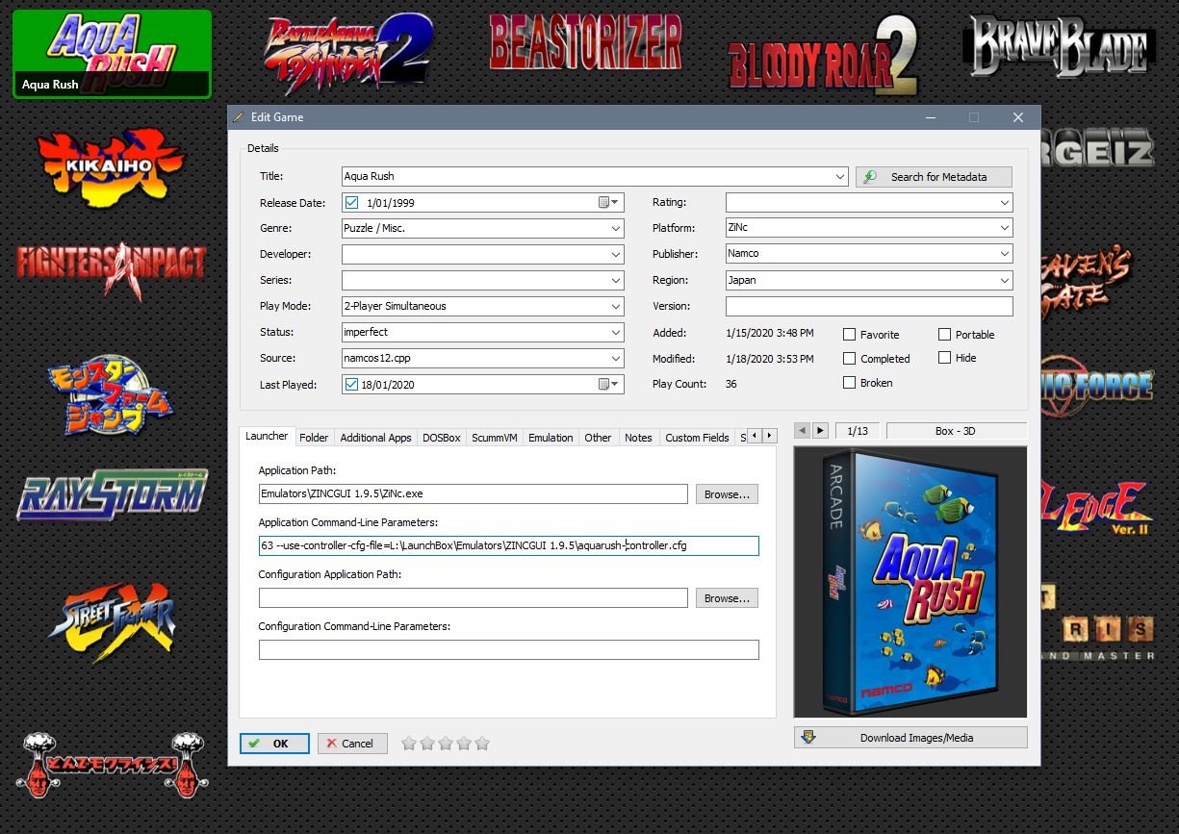Switch to the Emulation tab
The height and width of the screenshot is (834, 1179).
tap(551, 438)
